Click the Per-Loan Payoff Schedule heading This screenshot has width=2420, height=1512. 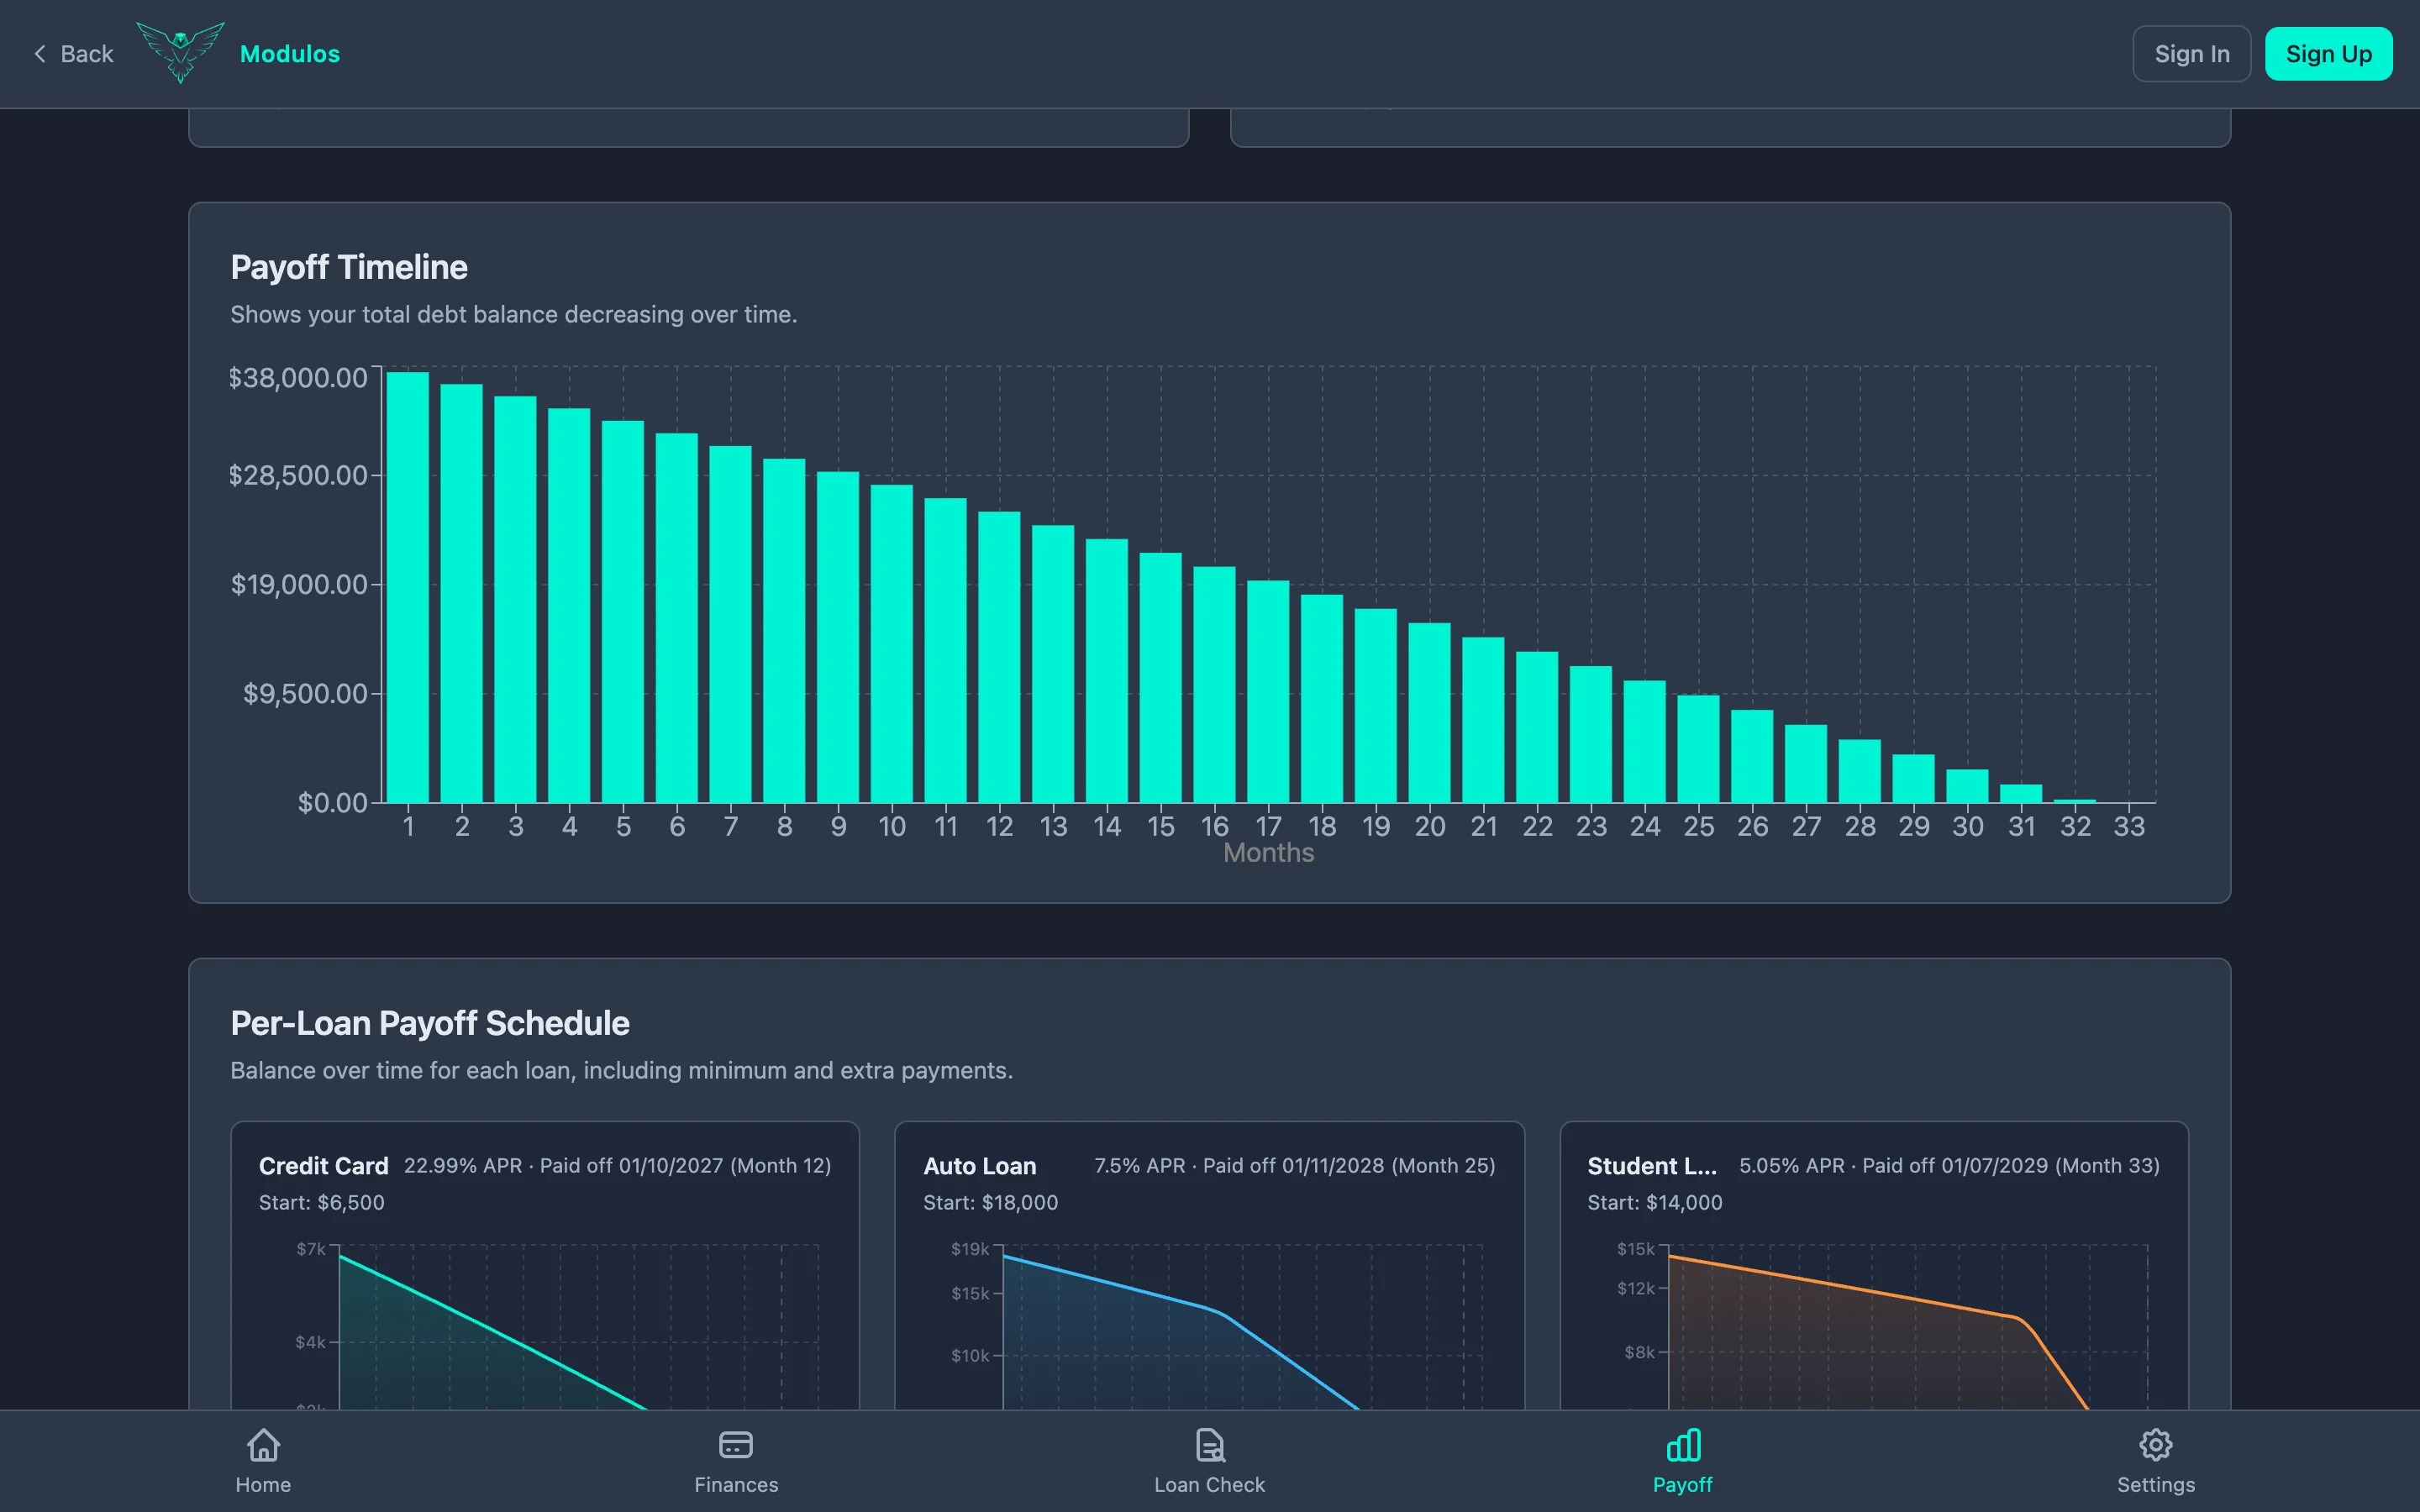pyautogui.click(x=430, y=1023)
